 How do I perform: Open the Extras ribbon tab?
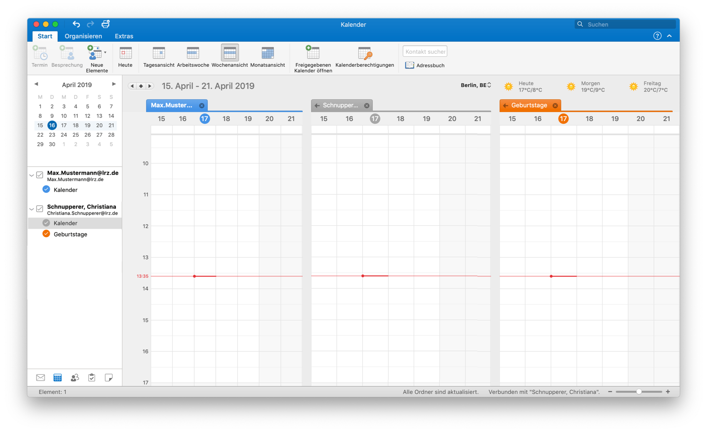(124, 36)
